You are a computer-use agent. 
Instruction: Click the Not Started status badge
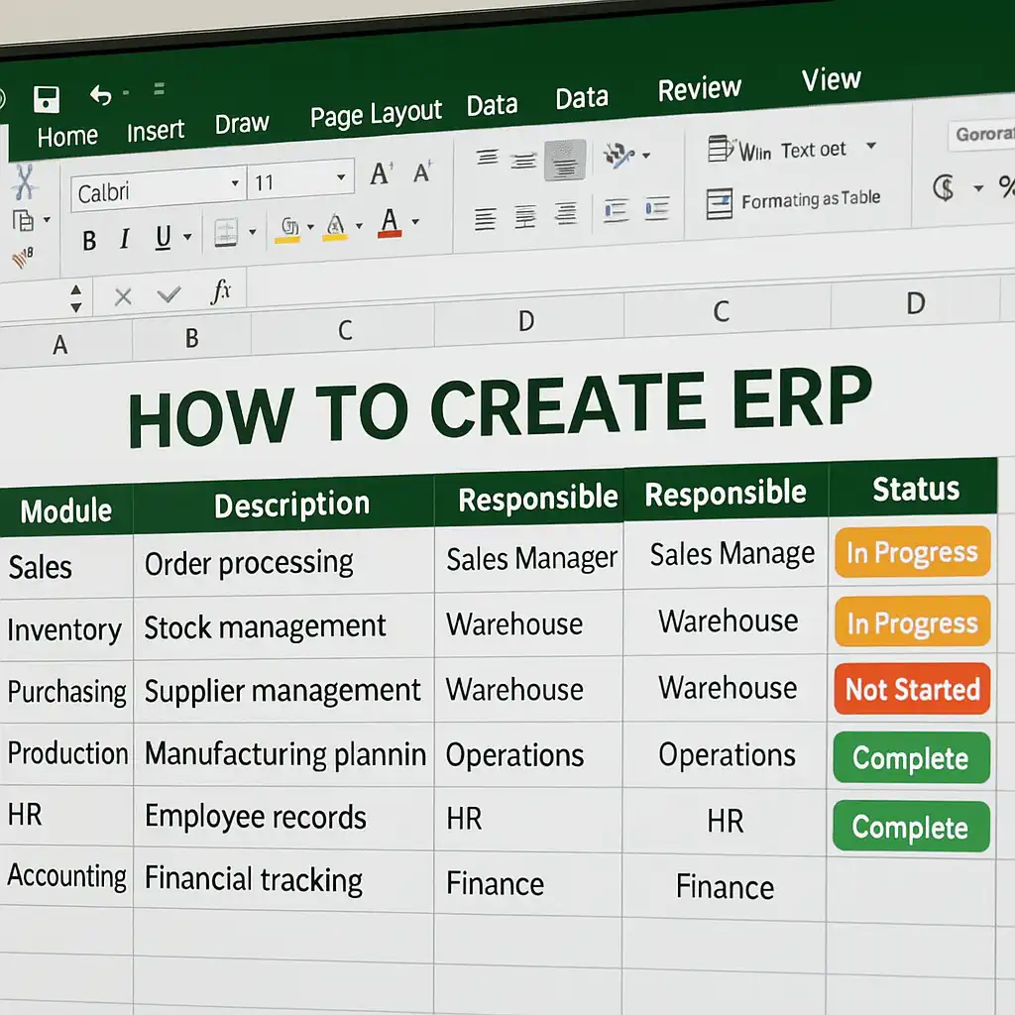tap(912, 689)
